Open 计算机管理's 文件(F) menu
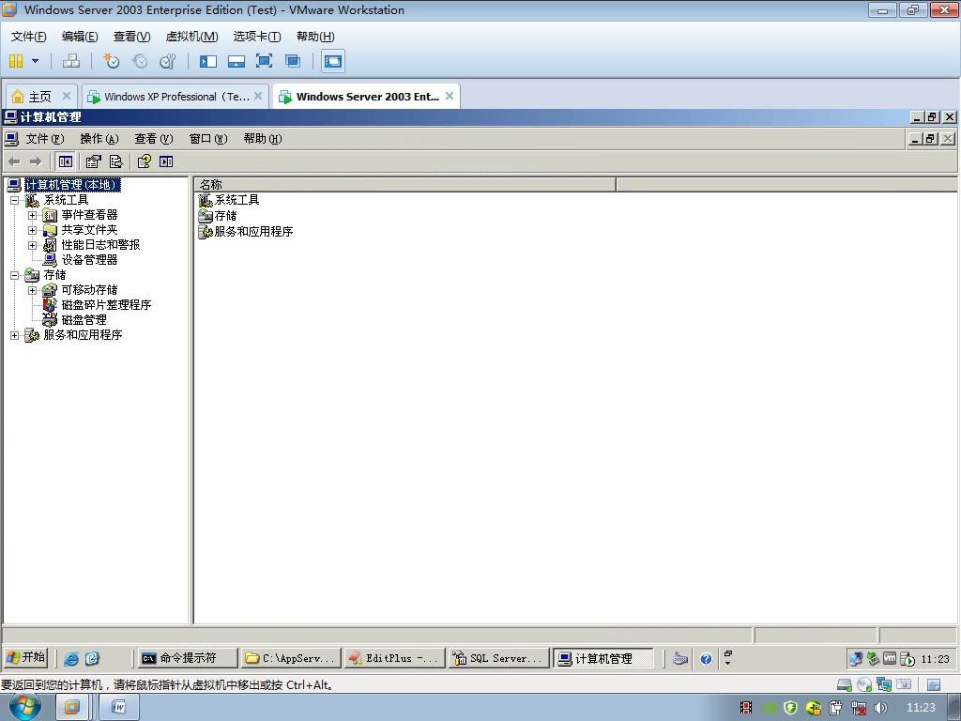 pos(45,139)
